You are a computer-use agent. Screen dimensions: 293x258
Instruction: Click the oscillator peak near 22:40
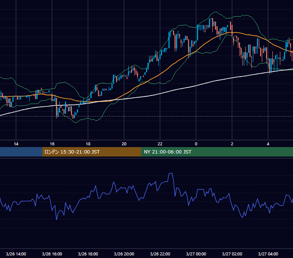point(171,174)
